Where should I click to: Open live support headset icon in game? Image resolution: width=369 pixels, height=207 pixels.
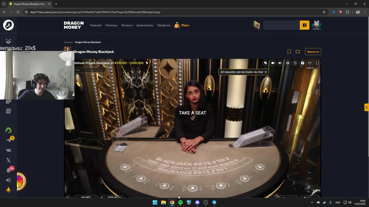coord(310,63)
